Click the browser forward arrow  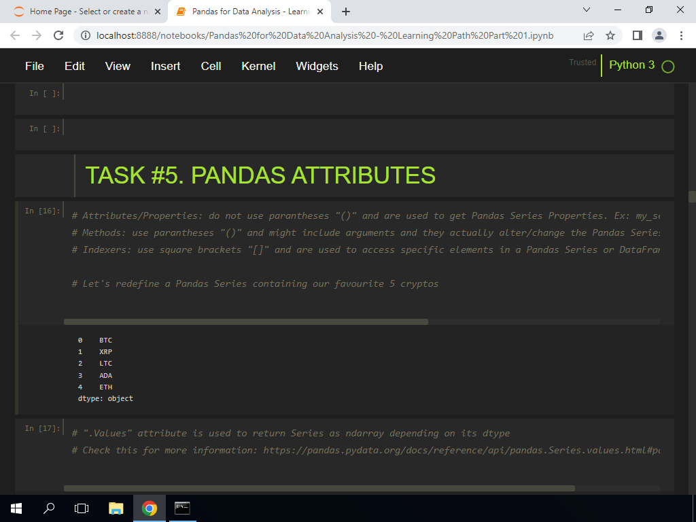[37, 35]
